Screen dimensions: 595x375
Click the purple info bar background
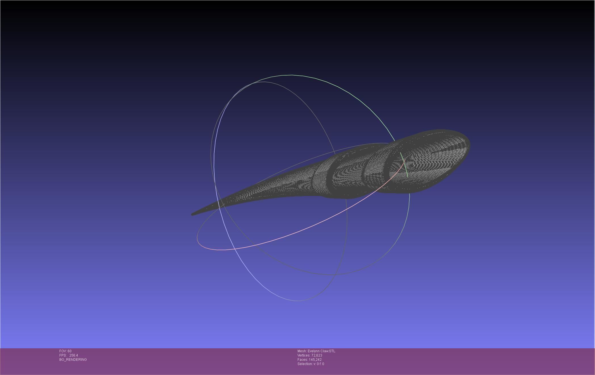pyautogui.click(x=454, y=361)
